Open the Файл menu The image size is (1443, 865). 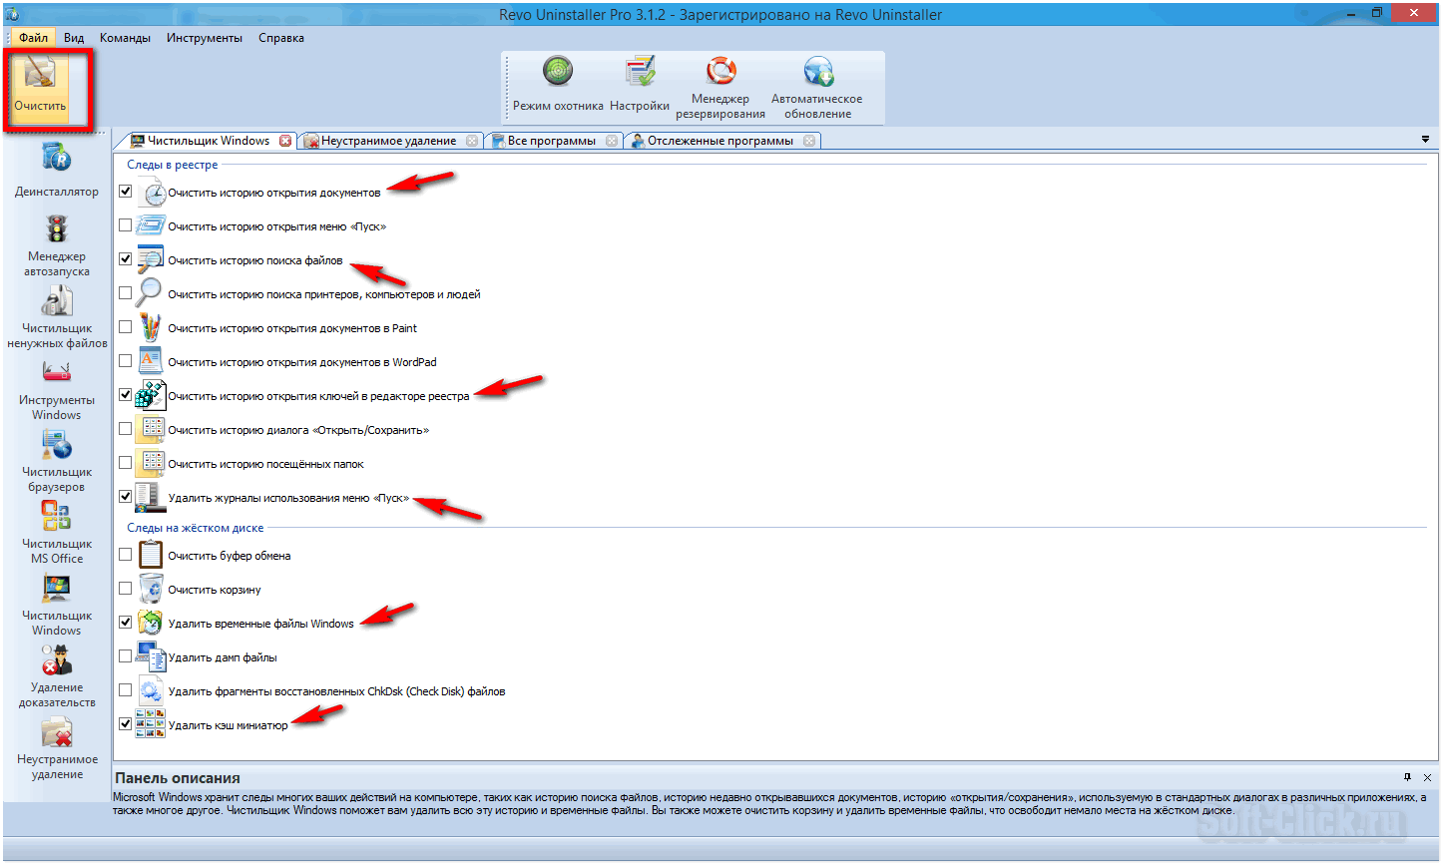[33, 38]
